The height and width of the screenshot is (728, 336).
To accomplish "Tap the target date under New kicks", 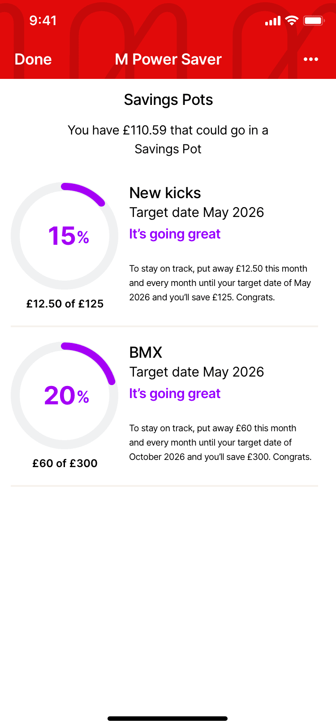I will (x=196, y=212).
